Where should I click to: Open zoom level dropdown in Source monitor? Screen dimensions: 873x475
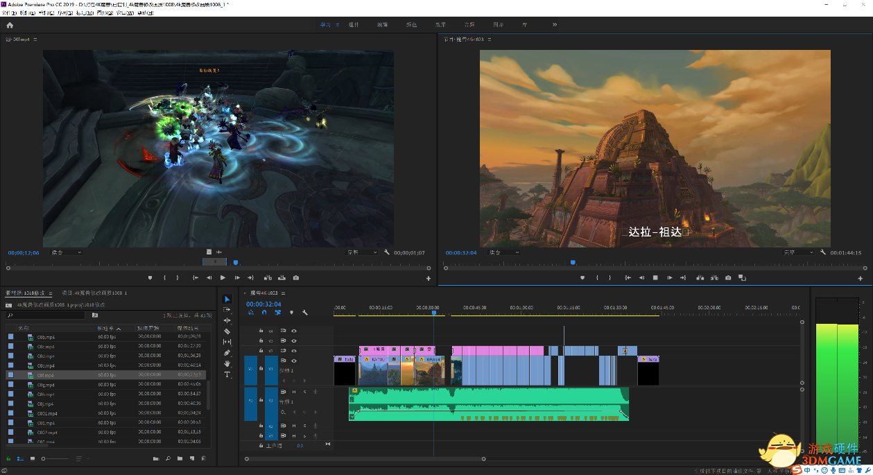point(67,252)
